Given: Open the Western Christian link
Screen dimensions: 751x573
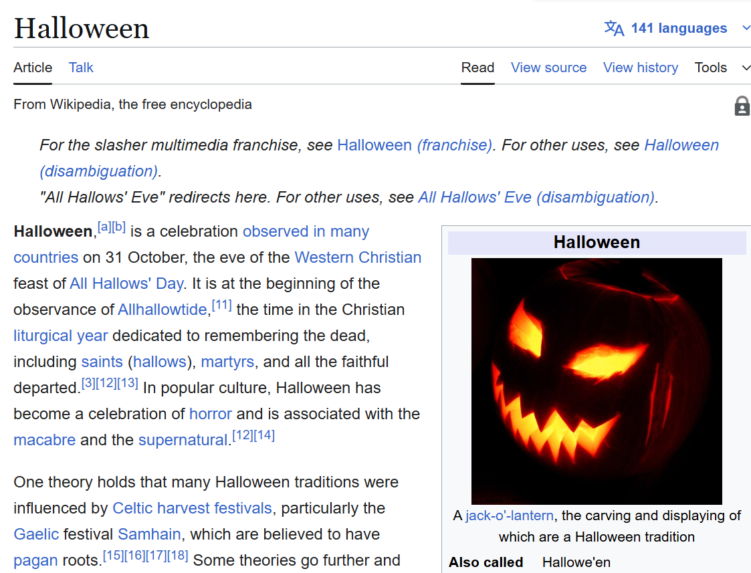Looking at the screenshot, I should (358, 257).
